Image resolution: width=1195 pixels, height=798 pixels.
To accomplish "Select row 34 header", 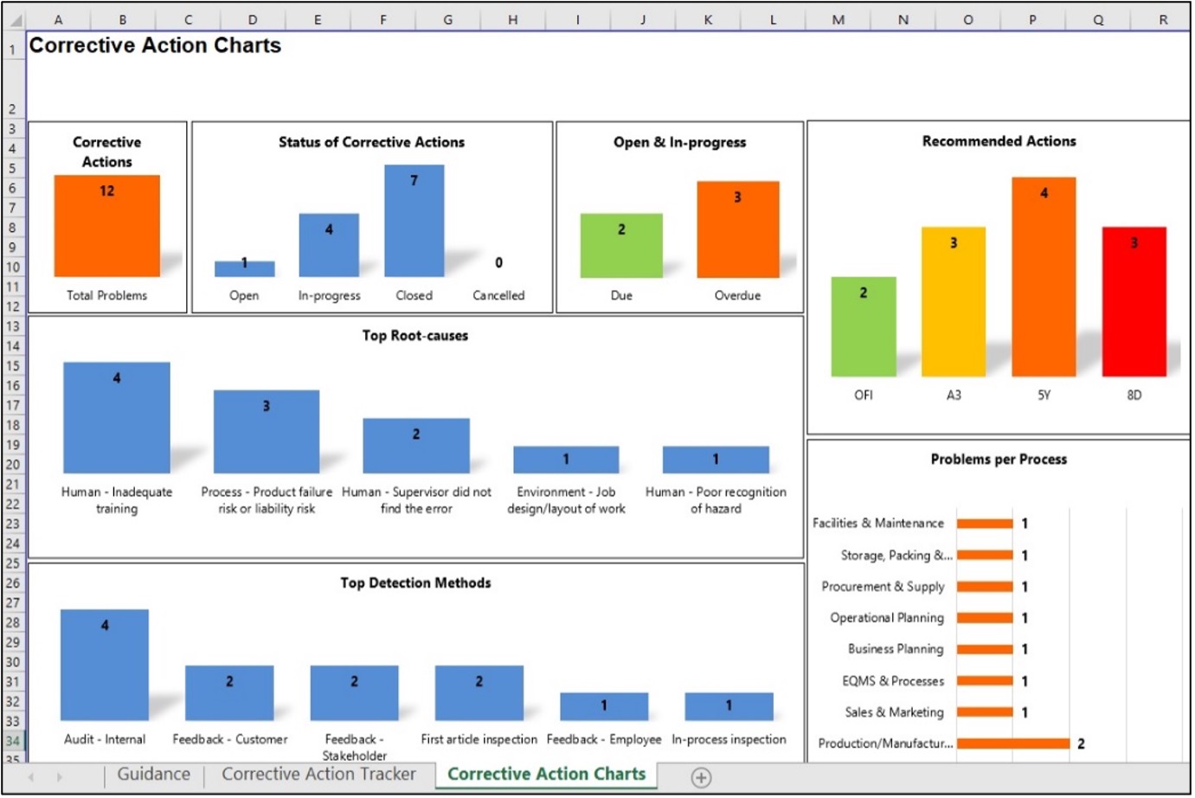I will 13,741.
